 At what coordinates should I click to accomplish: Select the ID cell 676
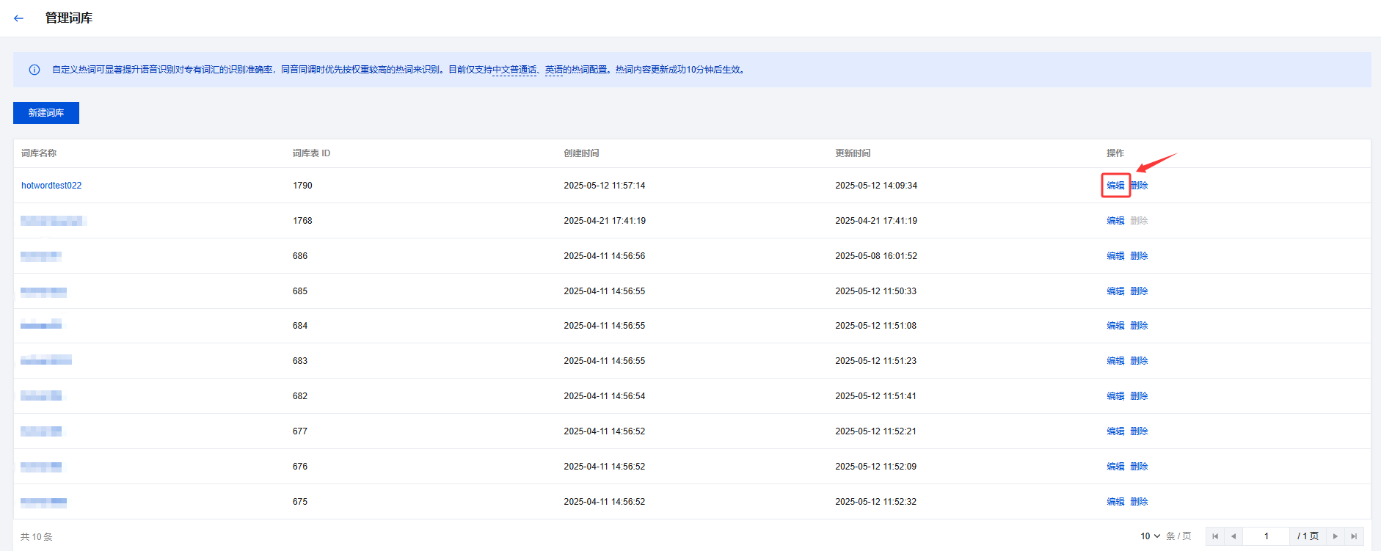pos(300,467)
